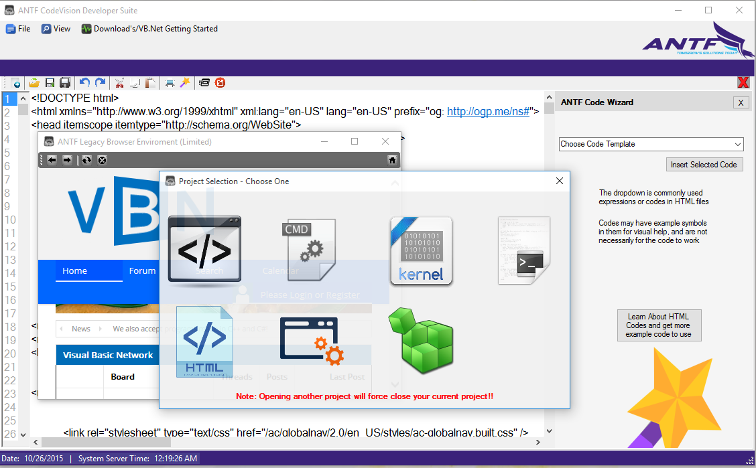
Task: Click the magic wand toolbar icon
Action: click(x=186, y=82)
